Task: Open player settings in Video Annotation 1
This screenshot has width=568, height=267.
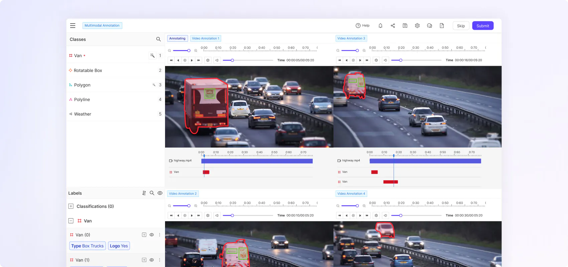Action: coord(208,60)
